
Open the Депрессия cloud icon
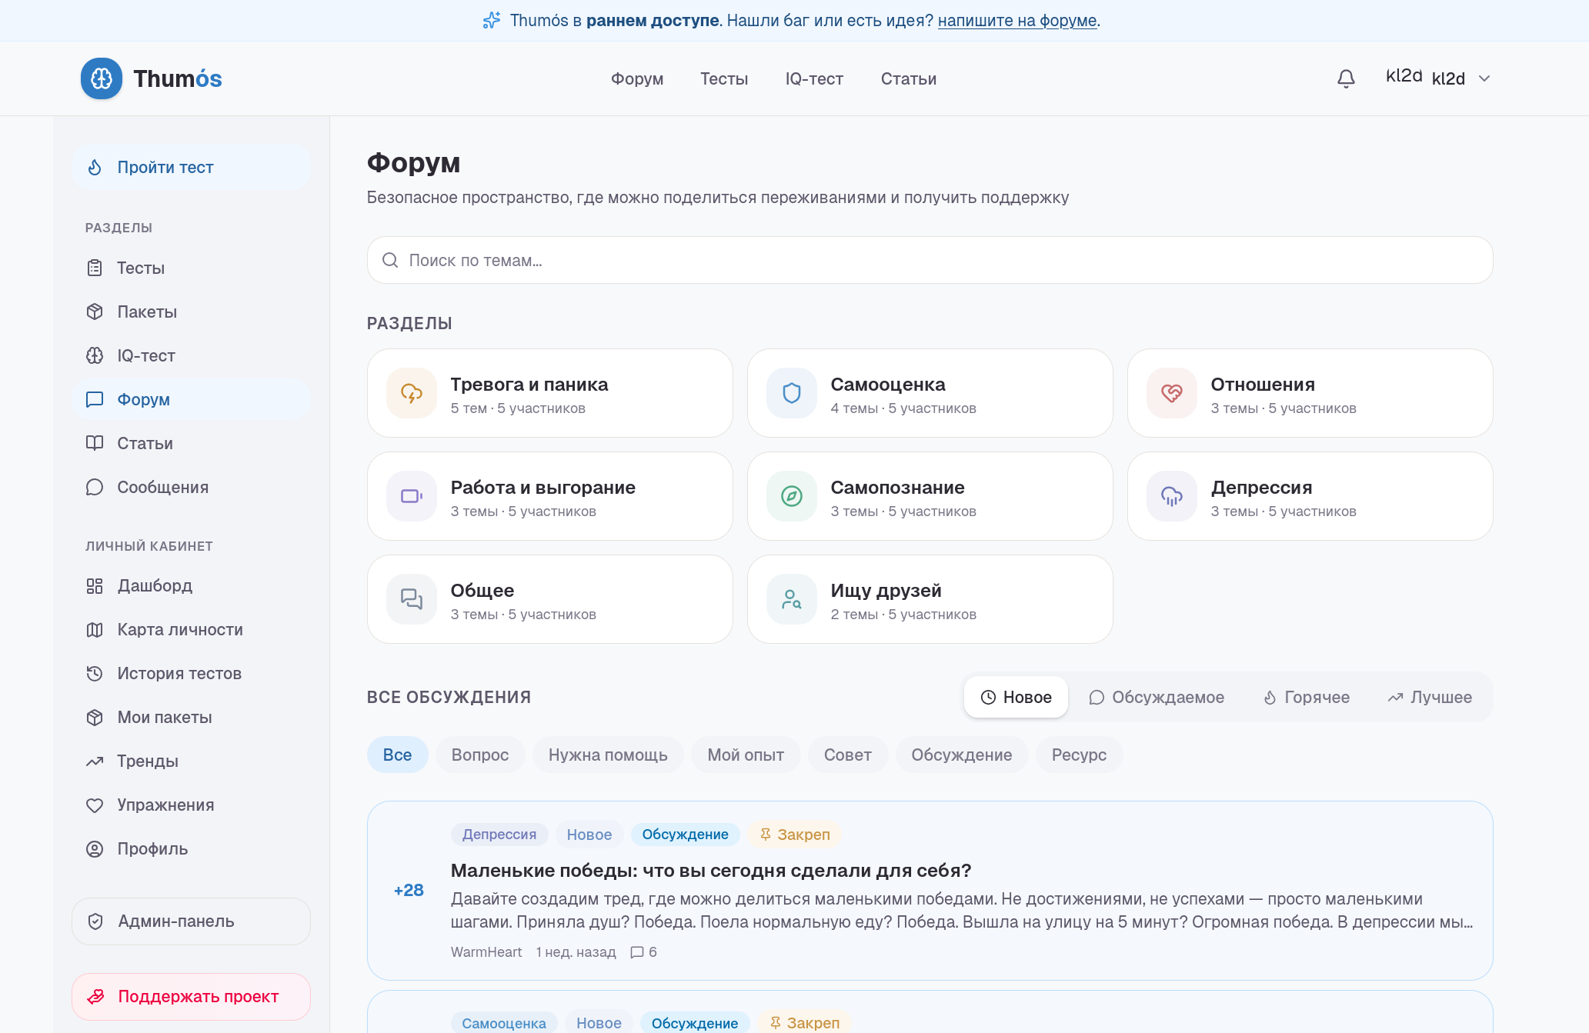coord(1172,496)
